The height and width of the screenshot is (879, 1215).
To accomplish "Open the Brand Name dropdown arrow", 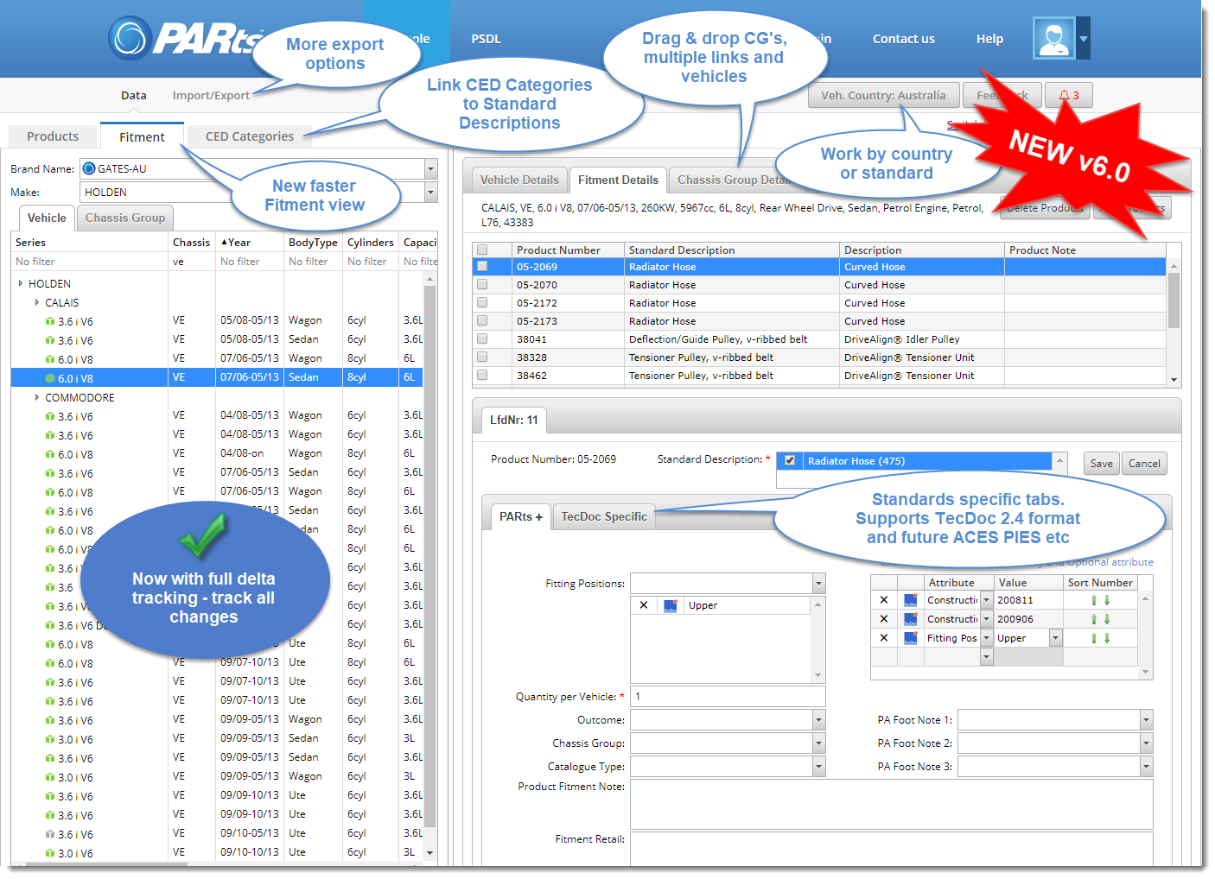I will [x=431, y=168].
